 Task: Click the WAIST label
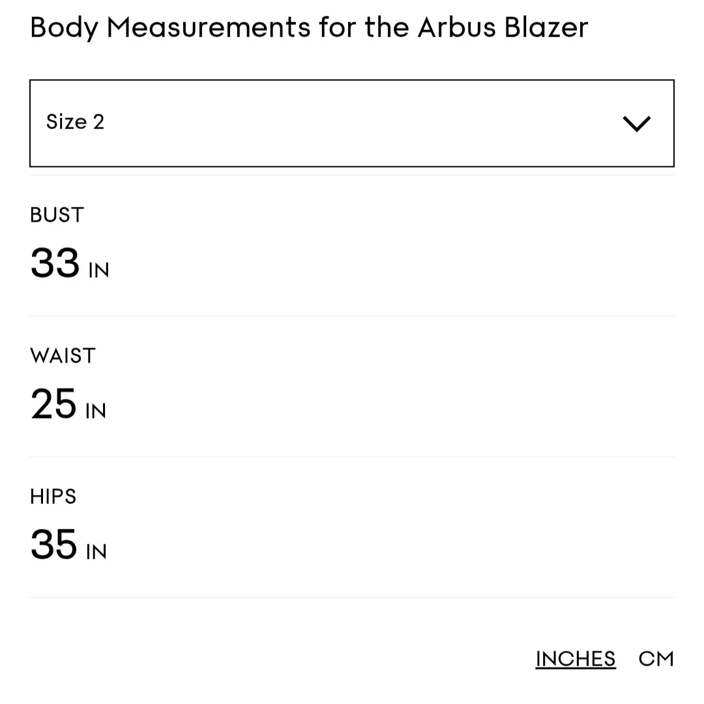coord(63,356)
